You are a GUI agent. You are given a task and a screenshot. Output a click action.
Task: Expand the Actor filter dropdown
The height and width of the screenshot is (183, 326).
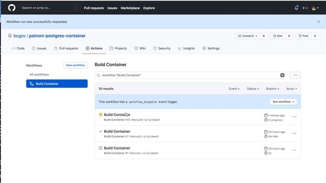(291, 89)
